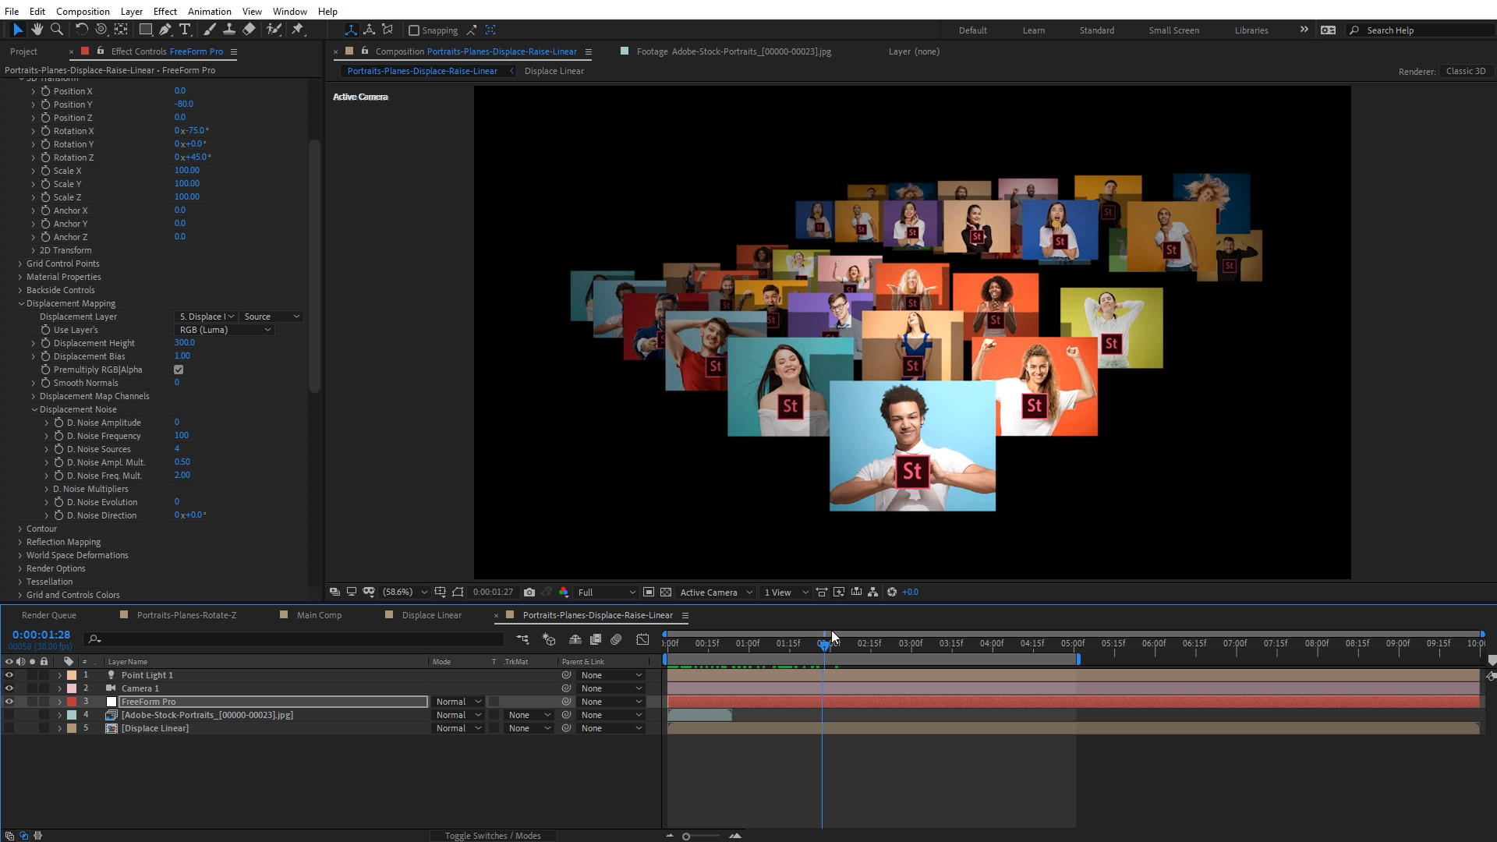
Task: Take a snapshot with camera icon
Action: 529,593
